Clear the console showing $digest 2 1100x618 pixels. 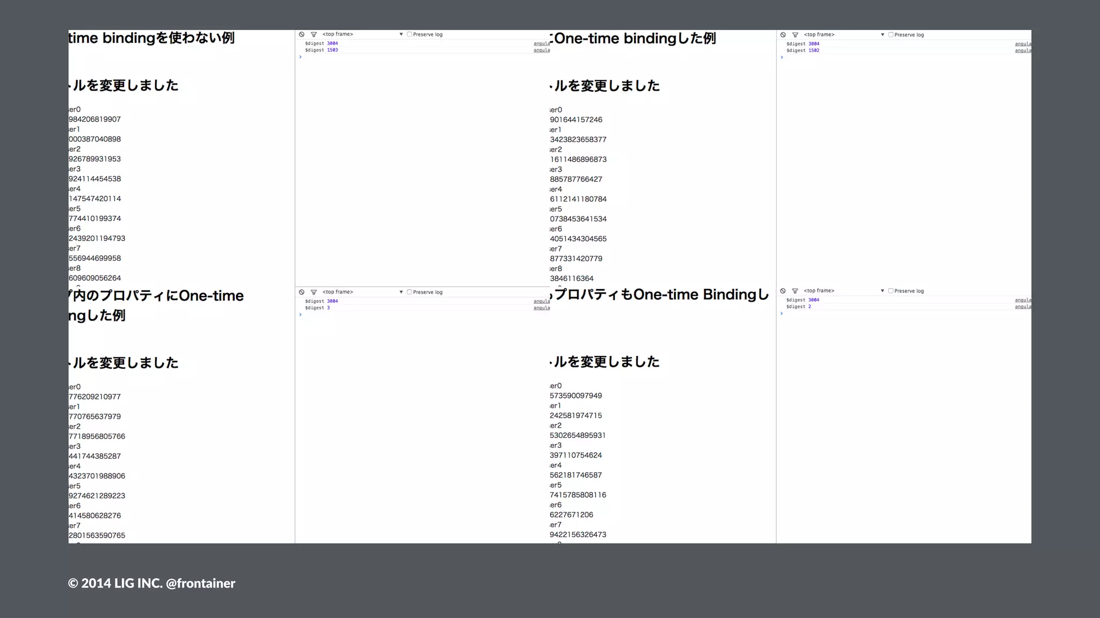click(783, 291)
